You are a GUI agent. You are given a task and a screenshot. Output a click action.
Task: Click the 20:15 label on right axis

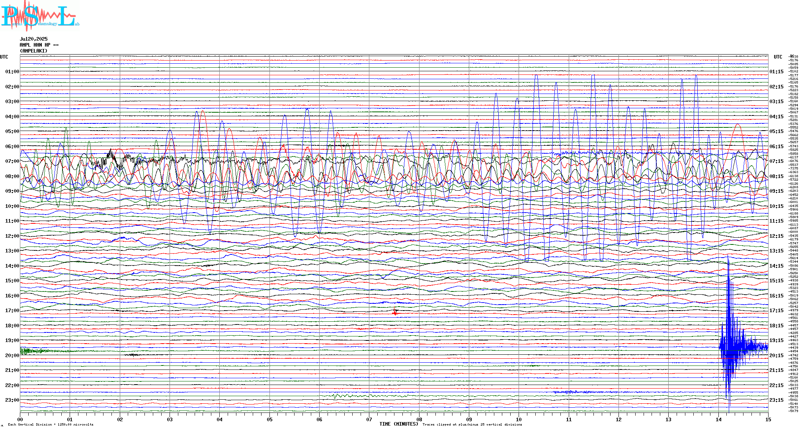777,356
